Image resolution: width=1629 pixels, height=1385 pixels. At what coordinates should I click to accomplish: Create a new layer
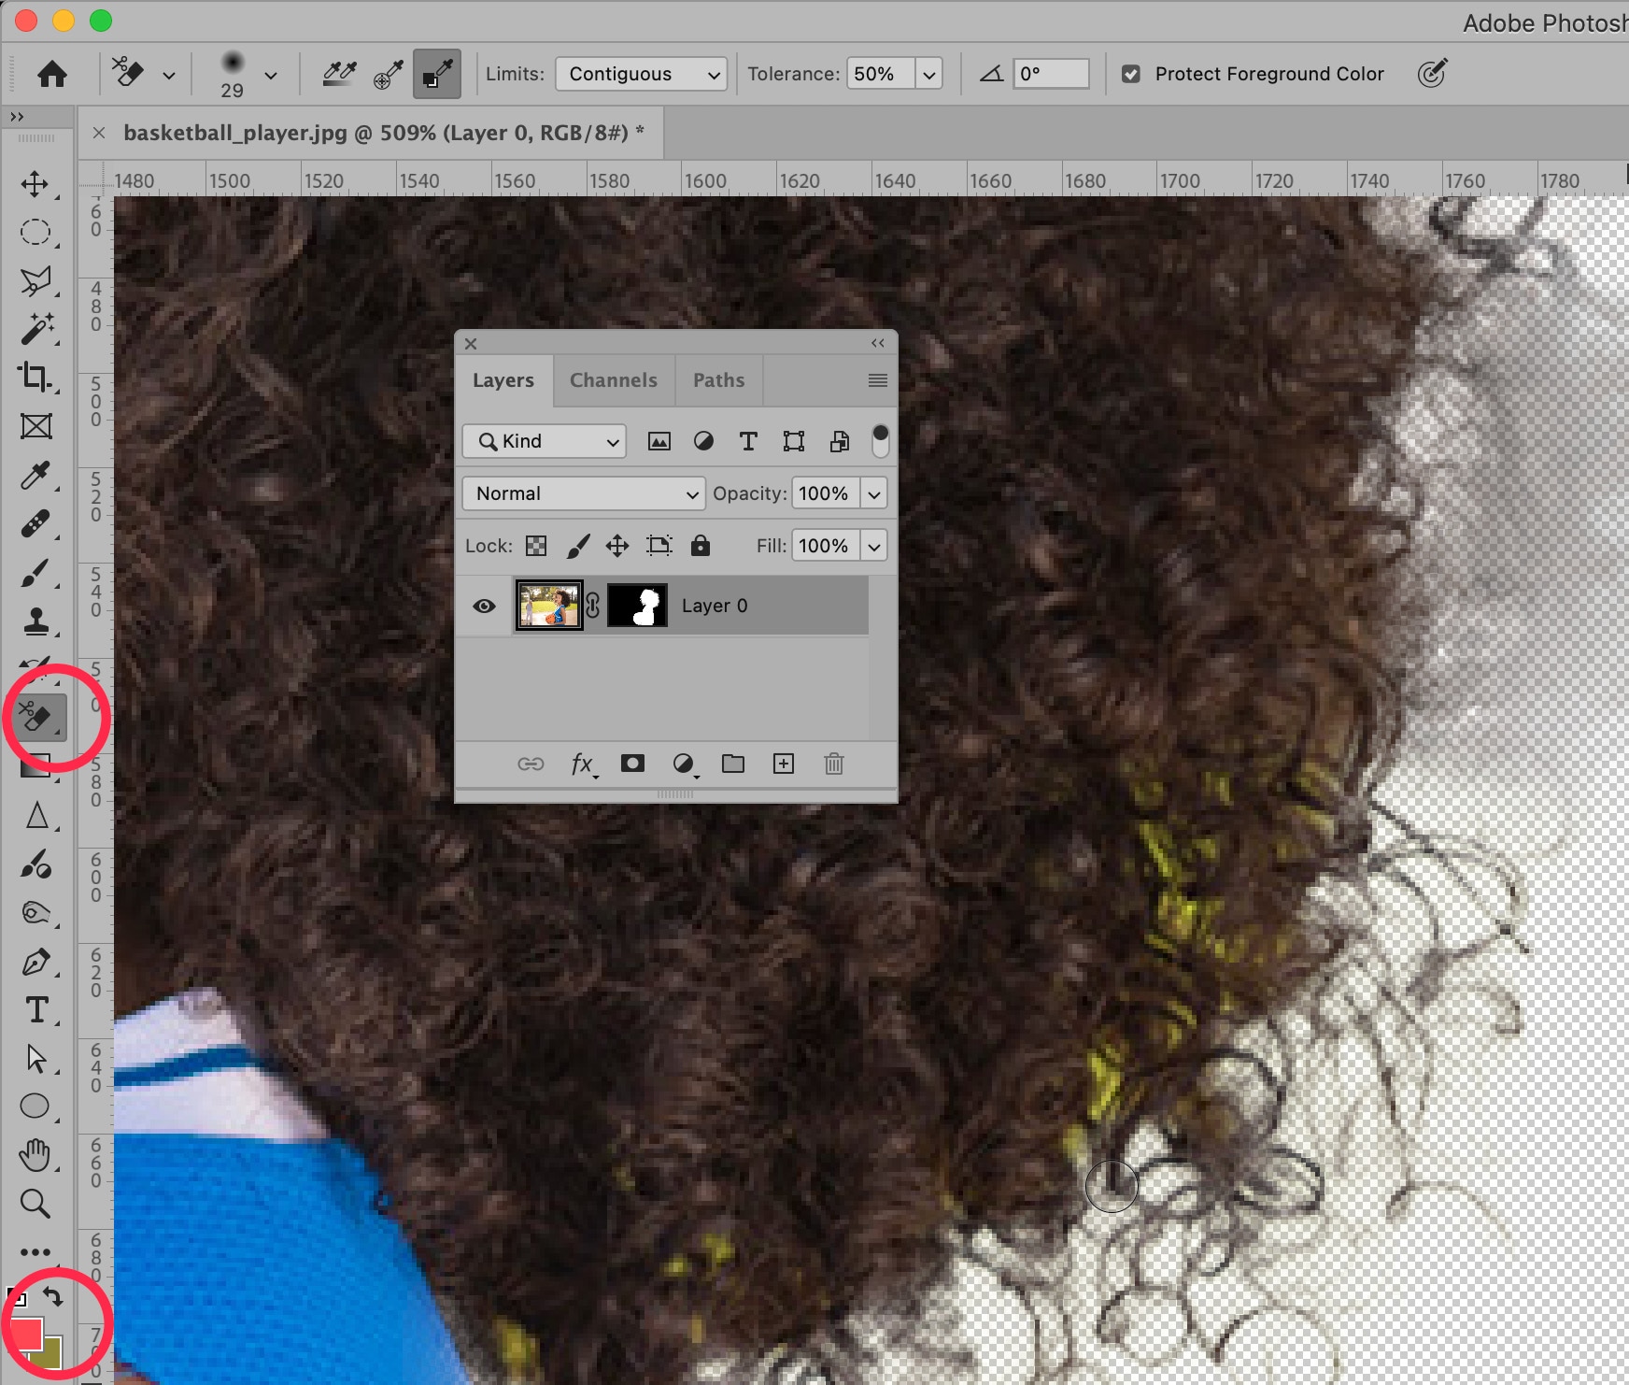[784, 764]
